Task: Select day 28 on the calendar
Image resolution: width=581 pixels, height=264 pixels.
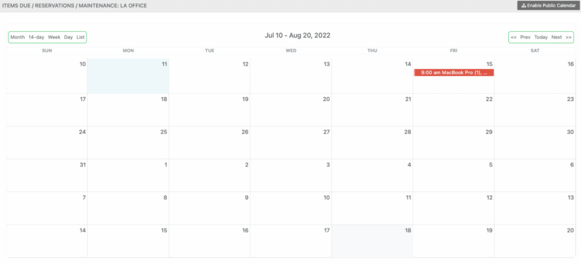Action: click(372, 143)
